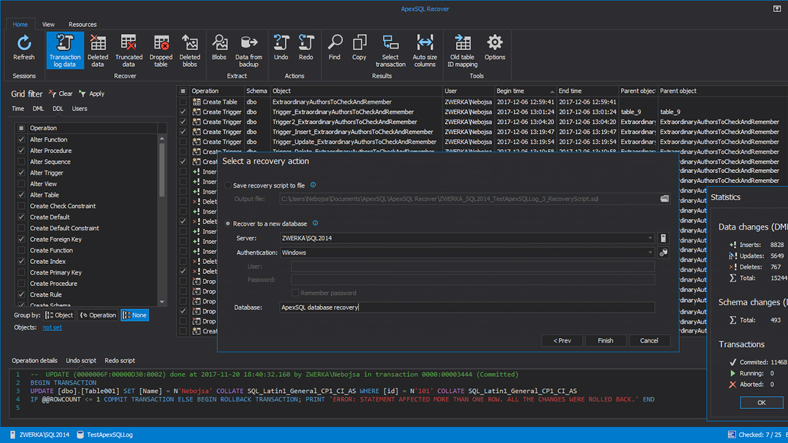Switch to the View ribbon tab
The width and height of the screenshot is (788, 443).
tap(47, 24)
